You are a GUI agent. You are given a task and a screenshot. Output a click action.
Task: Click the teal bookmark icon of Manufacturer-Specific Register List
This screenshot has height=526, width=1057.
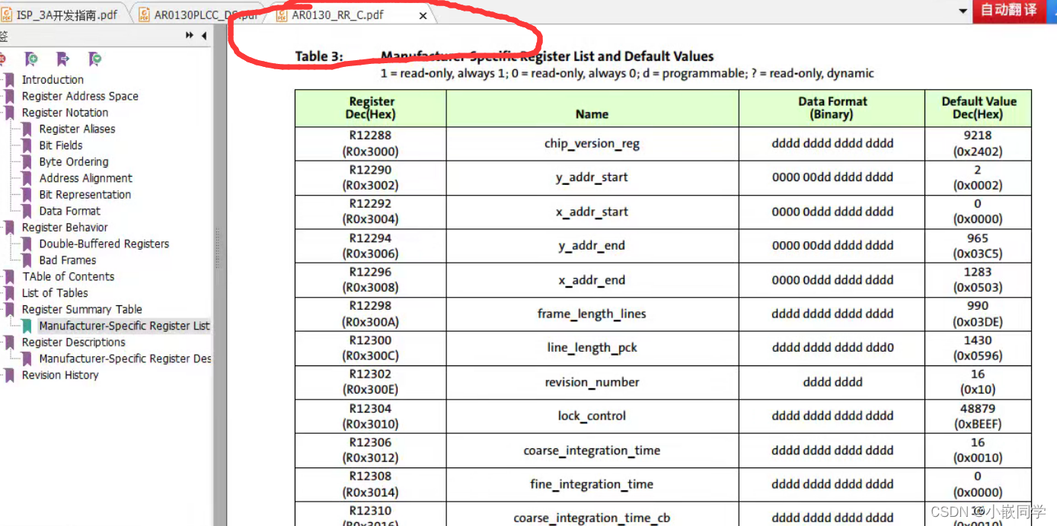point(27,326)
